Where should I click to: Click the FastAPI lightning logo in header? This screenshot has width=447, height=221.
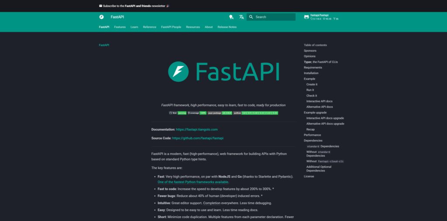(102, 17)
